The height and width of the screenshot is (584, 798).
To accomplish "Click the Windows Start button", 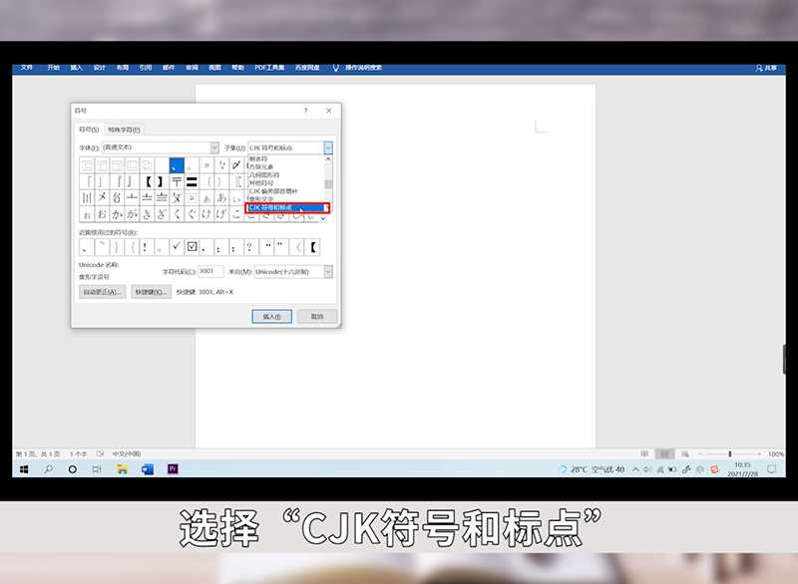I will (23, 469).
